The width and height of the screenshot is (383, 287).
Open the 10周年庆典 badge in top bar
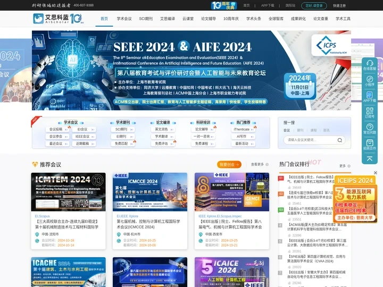point(224,5)
